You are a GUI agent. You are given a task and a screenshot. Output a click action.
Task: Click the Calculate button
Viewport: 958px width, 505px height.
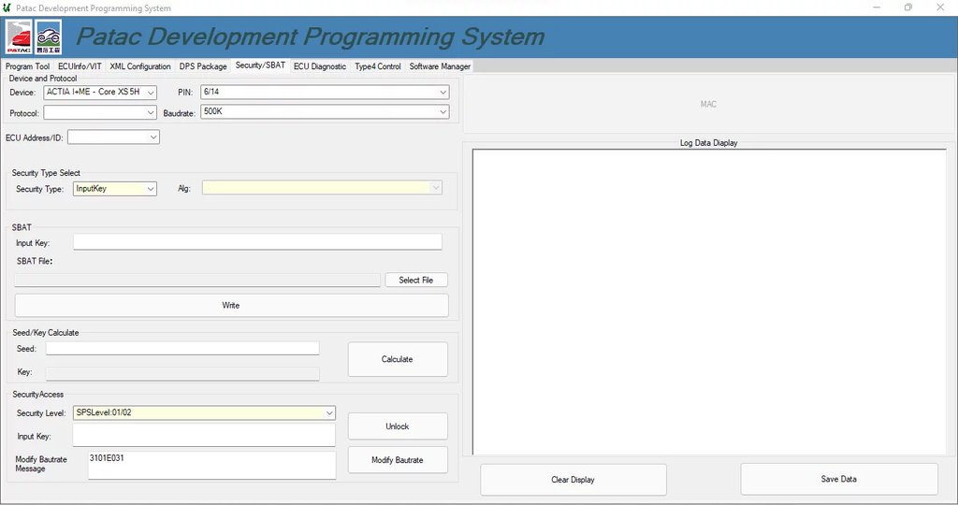click(398, 359)
